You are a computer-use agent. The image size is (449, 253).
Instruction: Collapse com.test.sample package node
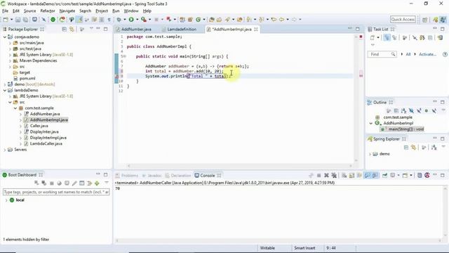pos(15,108)
